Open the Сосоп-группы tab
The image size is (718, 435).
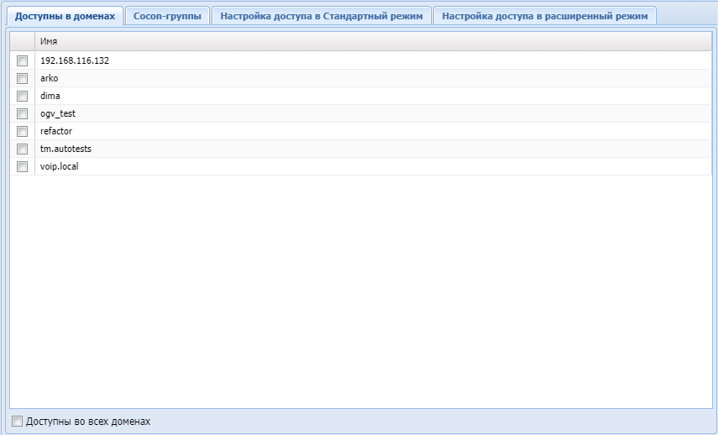167,16
